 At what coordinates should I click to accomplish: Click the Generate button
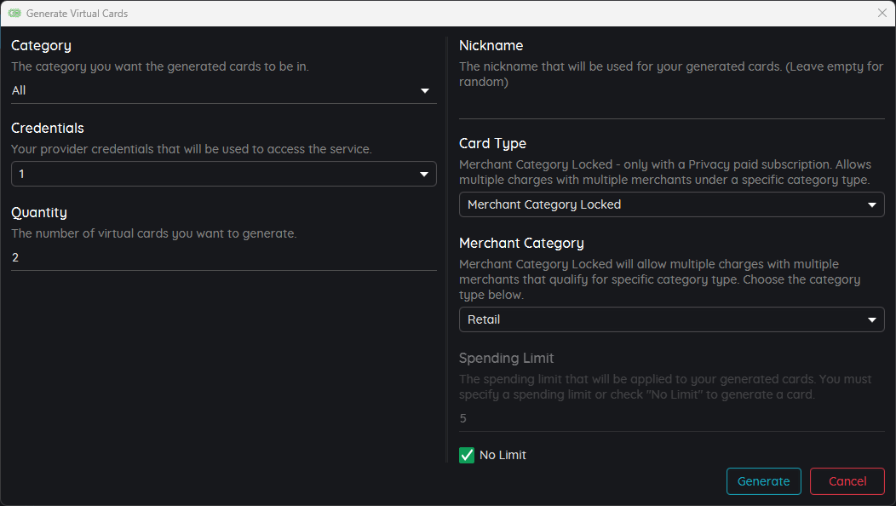763,481
